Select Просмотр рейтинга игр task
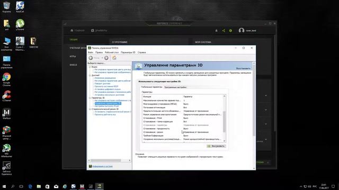Screen dimensions: 339x190 pyautogui.click(x=105, y=115)
